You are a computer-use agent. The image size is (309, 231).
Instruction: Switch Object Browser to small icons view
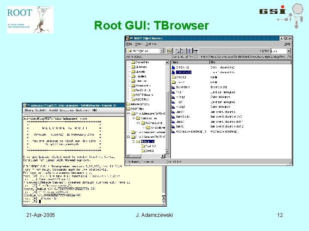[183, 51]
